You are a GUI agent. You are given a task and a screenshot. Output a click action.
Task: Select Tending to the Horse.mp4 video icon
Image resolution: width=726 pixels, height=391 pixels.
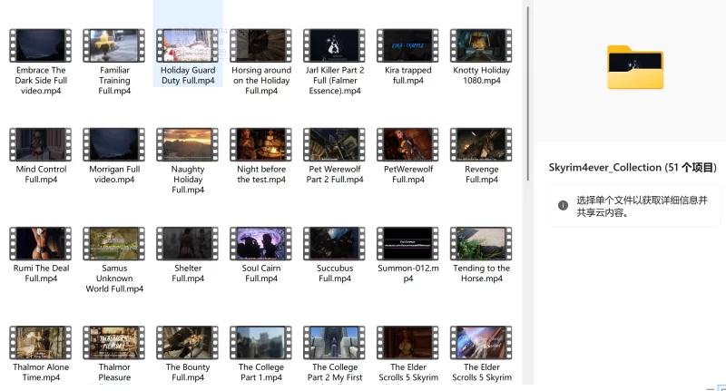tap(481, 243)
